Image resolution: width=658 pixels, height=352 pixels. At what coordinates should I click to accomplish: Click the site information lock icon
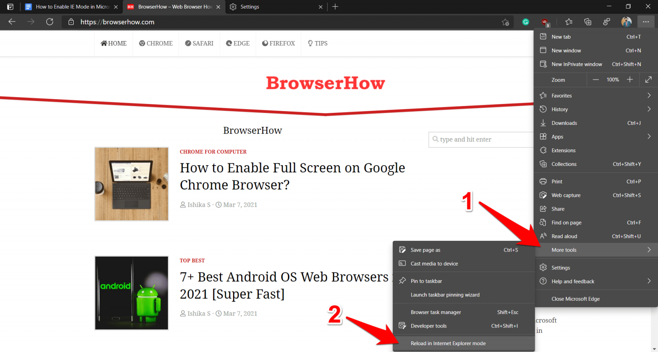click(71, 22)
